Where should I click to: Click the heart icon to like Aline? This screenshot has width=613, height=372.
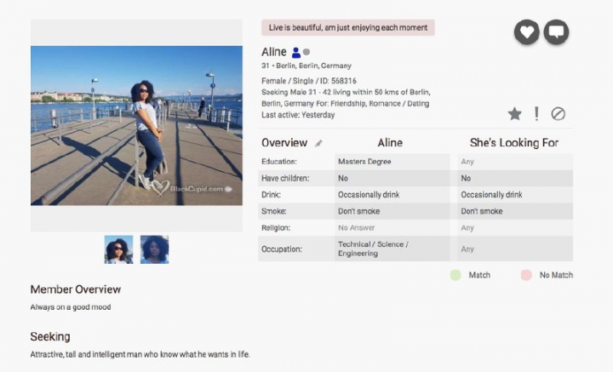527,32
